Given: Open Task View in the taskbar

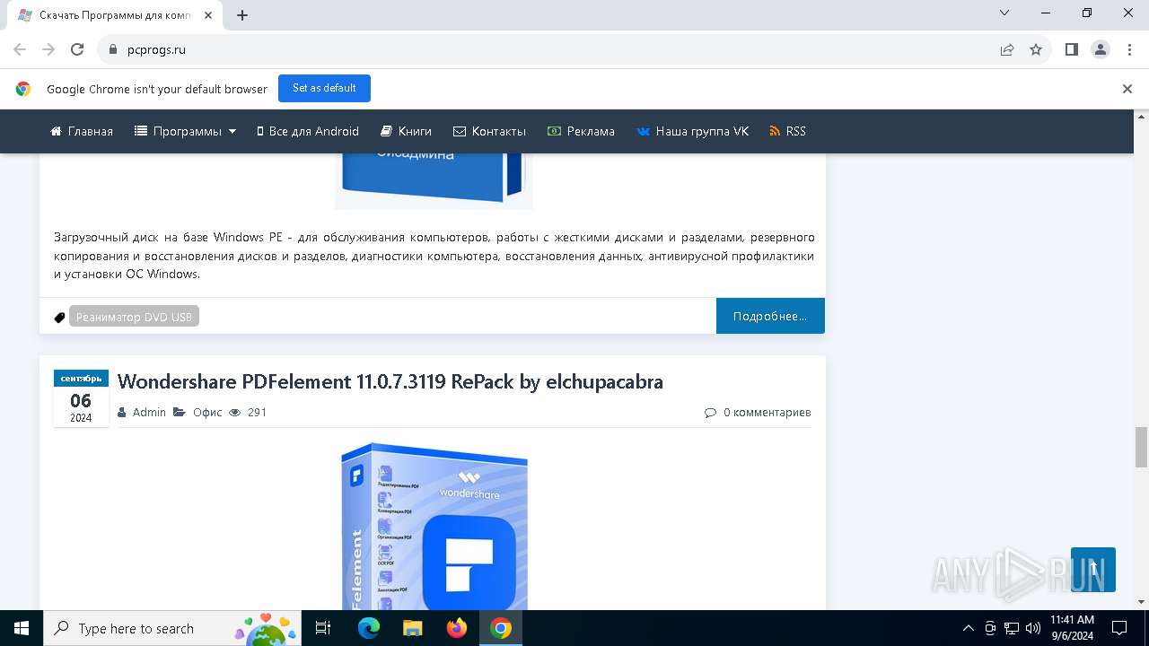Looking at the screenshot, I should click(x=323, y=628).
